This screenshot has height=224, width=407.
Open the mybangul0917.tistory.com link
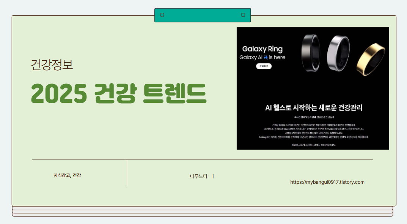point(327,182)
